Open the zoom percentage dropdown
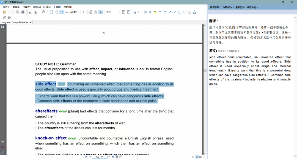 coord(79,12)
